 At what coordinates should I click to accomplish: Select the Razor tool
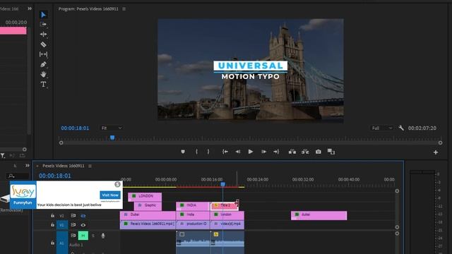click(x=43, y=44)
